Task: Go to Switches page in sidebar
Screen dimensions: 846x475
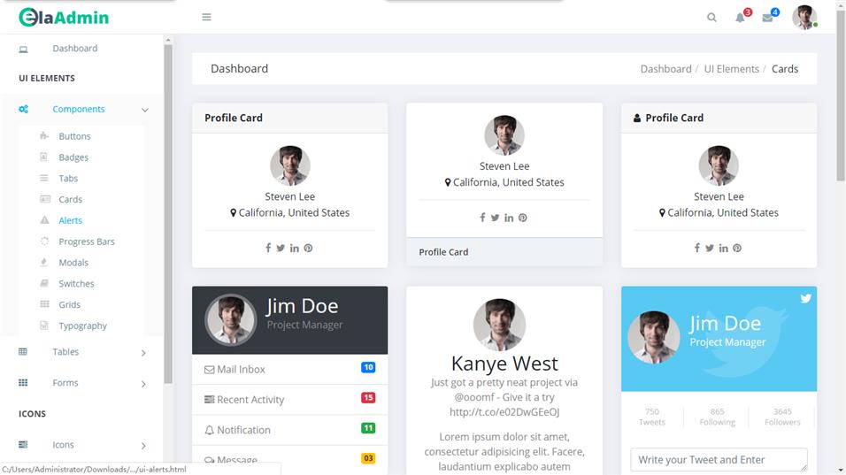Action: coord(76,284)
